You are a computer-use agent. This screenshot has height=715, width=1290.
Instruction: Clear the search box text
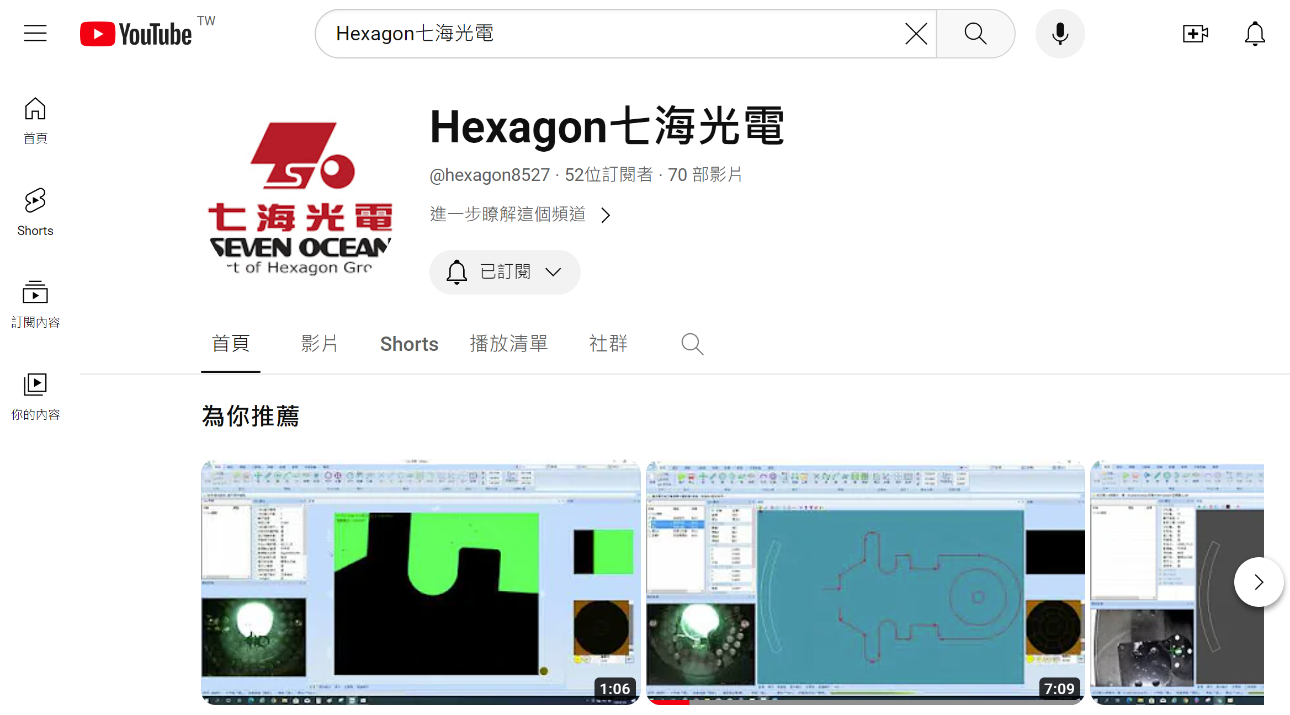[916, 34]
